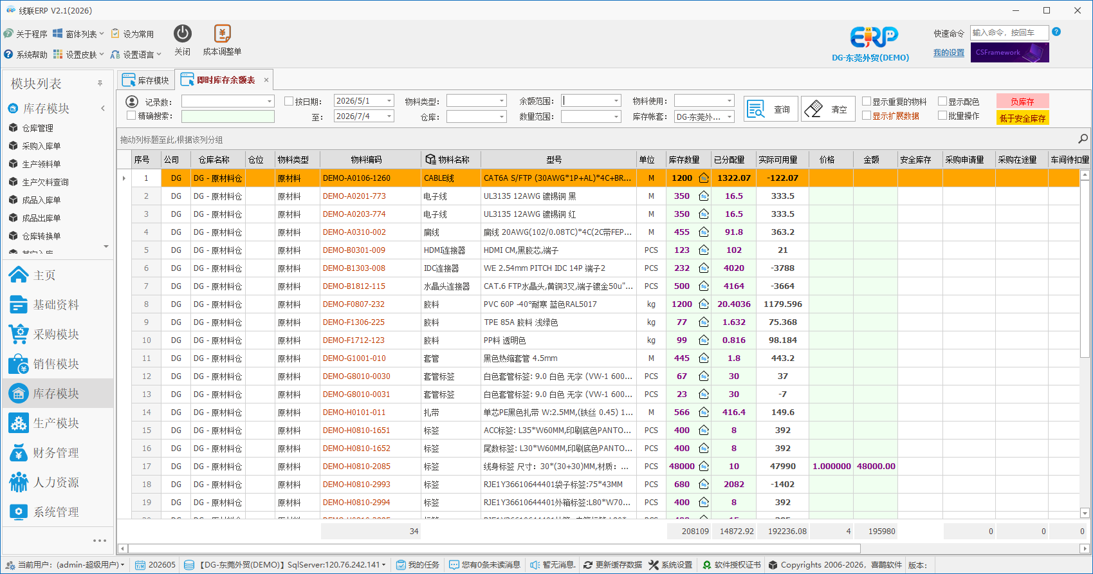Enable 显示重复的物料 checkbox
This screenshot has height=574, width=1093.
click(x=867, y=101)
